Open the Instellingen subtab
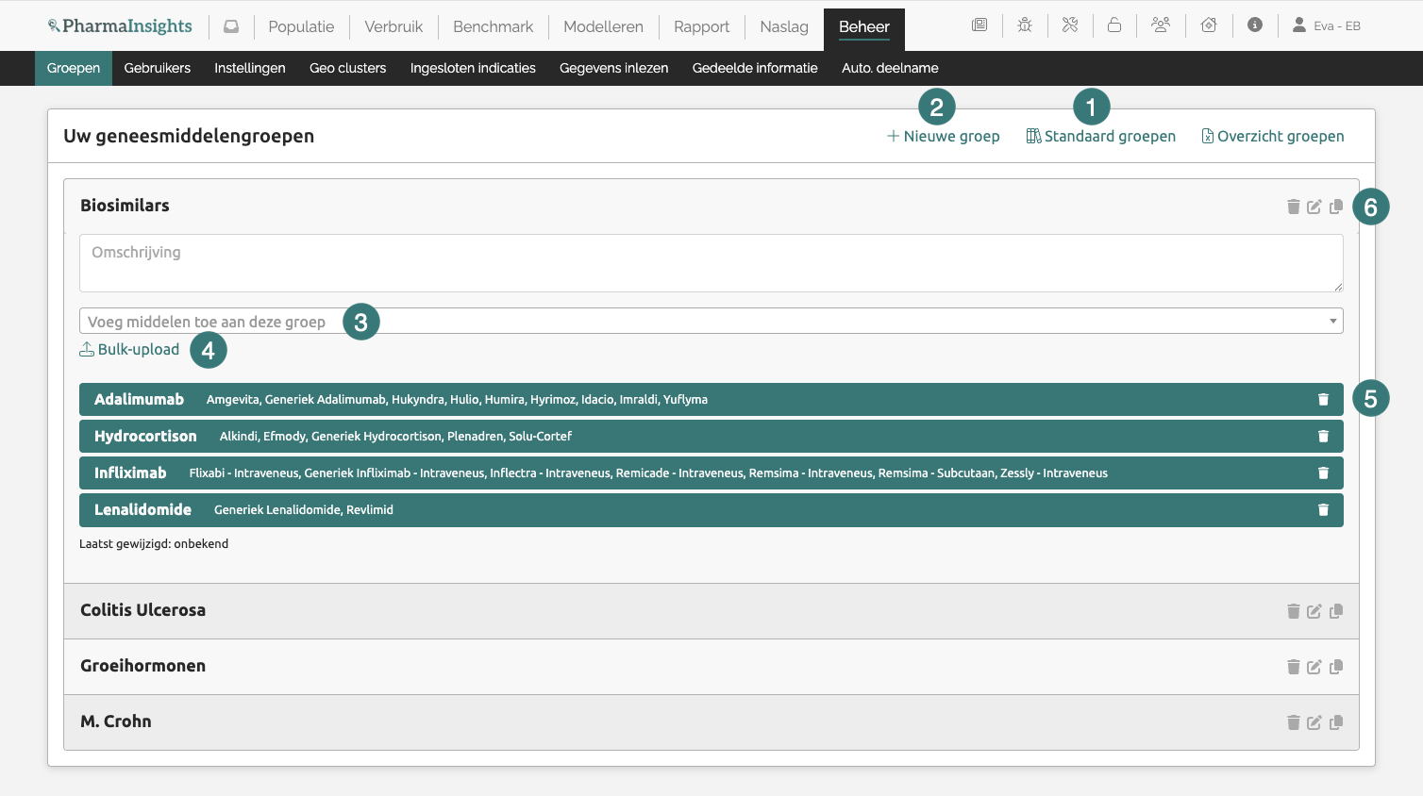Screen dimensions: 1423x796 (x=250, y=68)
